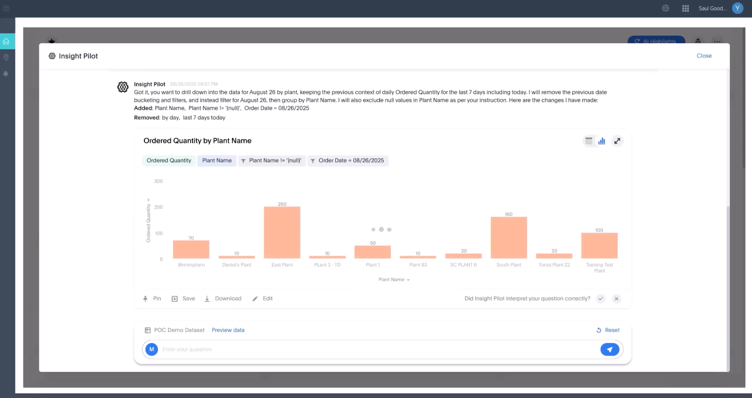Open Preview data link
Viewport: 752px width, 398px height.
point(228,330)
